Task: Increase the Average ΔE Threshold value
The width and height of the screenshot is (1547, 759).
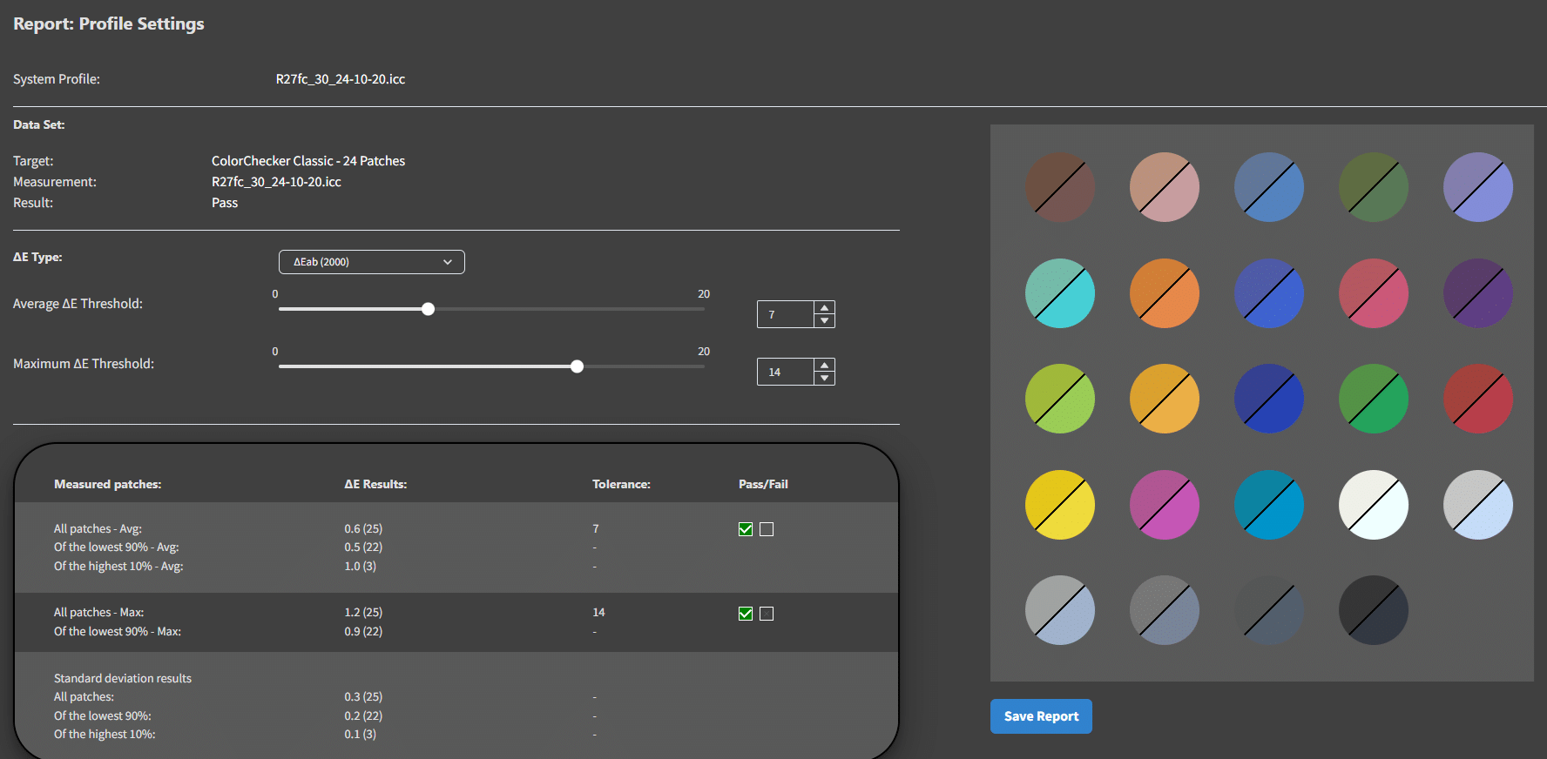Action: (824, 308)
